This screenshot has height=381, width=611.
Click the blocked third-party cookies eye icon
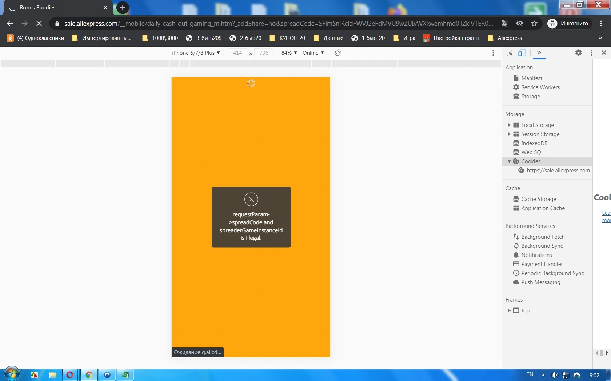(519, 24)
